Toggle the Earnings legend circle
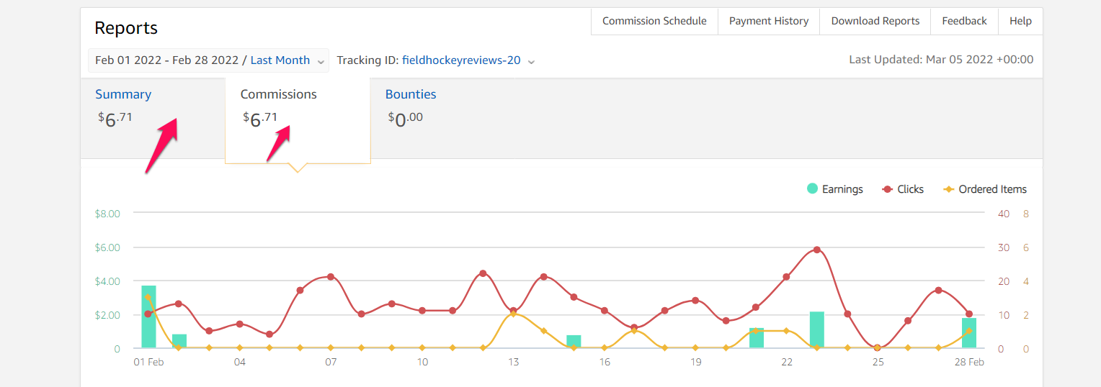The width and height of the screenshot is (1101, 387). click(813, 189)
